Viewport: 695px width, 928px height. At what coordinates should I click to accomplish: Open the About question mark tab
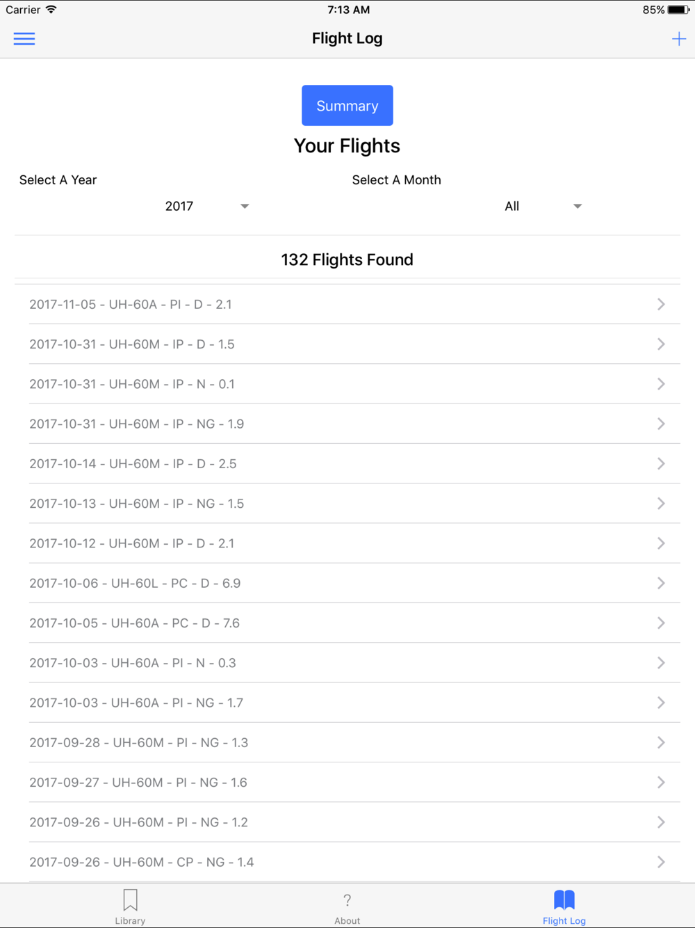pyautogui.click(x=347, y=906)
